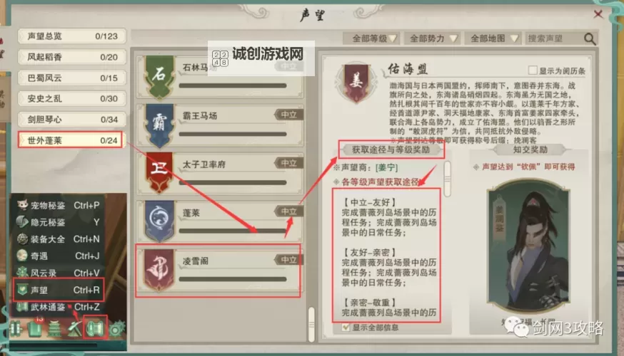Screen dimensions: 624x356
Task: Click the 姜宁 reputation vendor link
Action: [386, 167]
